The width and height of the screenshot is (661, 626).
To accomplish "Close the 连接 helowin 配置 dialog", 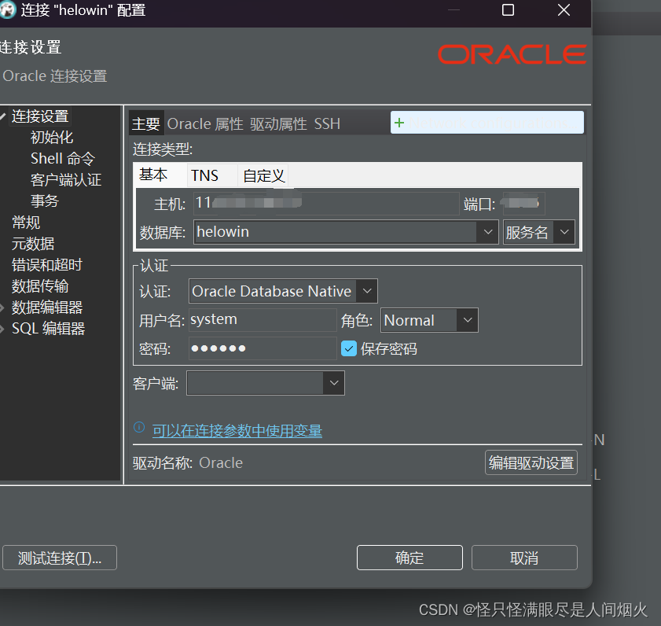I will tap(564, 9).
